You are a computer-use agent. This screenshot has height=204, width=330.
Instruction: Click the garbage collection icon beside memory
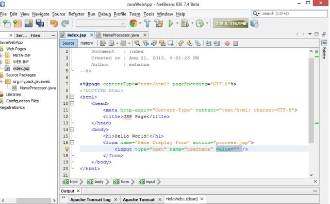(254, 24)
